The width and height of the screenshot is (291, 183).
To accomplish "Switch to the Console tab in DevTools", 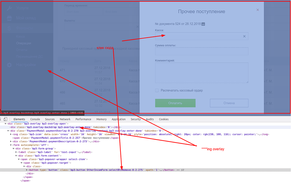I will coord(35,119).
